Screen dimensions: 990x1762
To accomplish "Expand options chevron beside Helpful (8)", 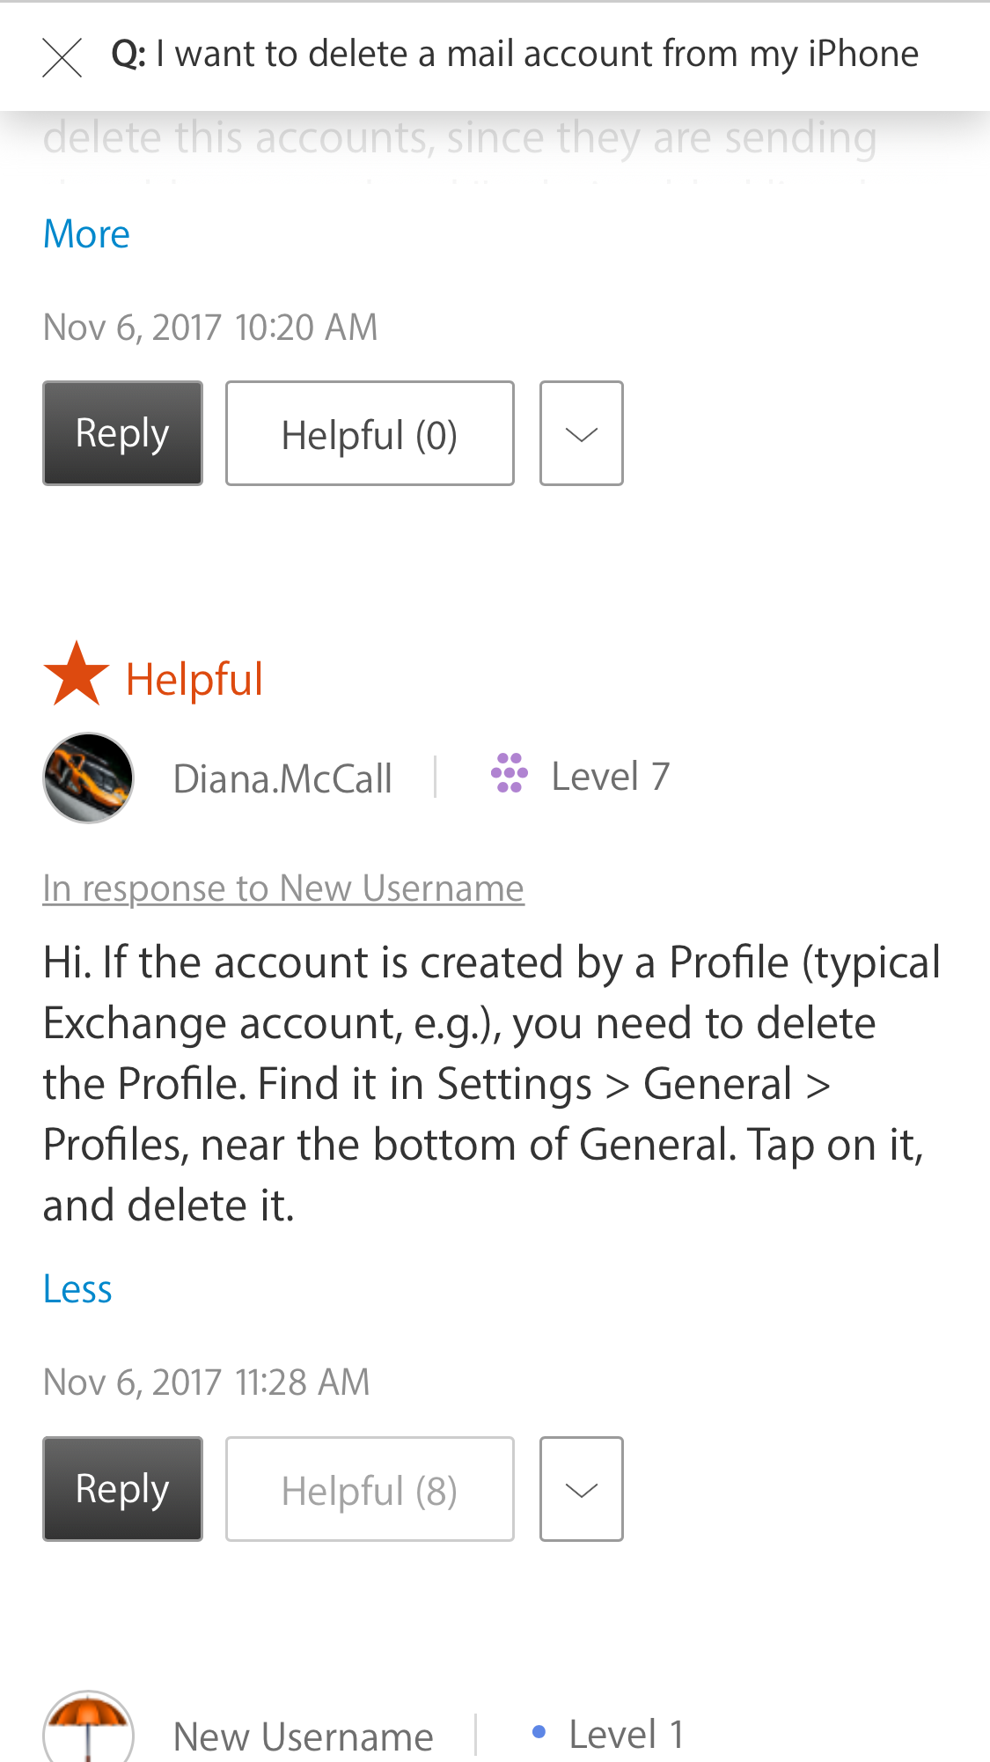I will (x=582, y=1489).
